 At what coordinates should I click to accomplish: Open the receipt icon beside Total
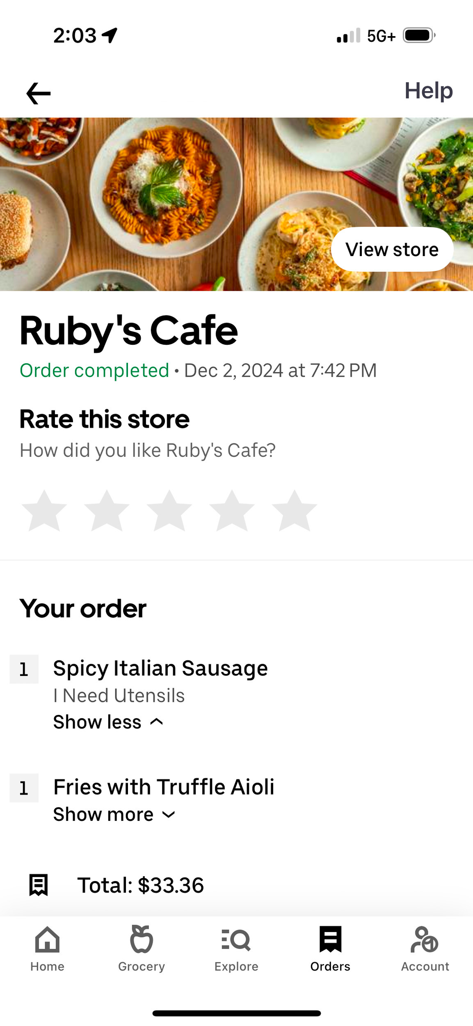tap(39, 885)
